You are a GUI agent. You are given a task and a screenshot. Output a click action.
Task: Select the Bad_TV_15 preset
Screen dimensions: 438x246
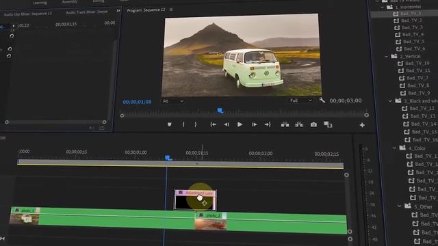point(424,131)
